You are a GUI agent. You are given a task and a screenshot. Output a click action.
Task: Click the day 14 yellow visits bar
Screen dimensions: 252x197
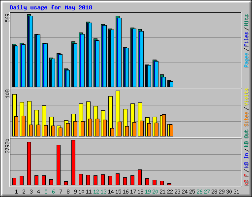[110, 116]
